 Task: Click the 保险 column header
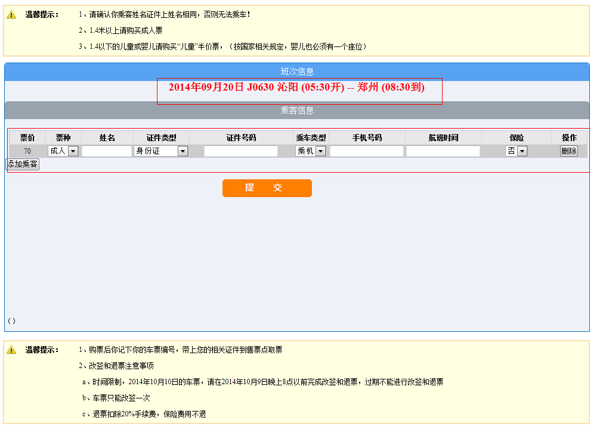pos(517,138)
